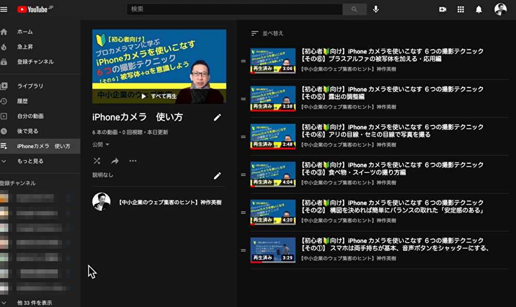Click the 並べ替え sort icon
The height and width of the screenshot is (307, 516).
pos(255,33)
